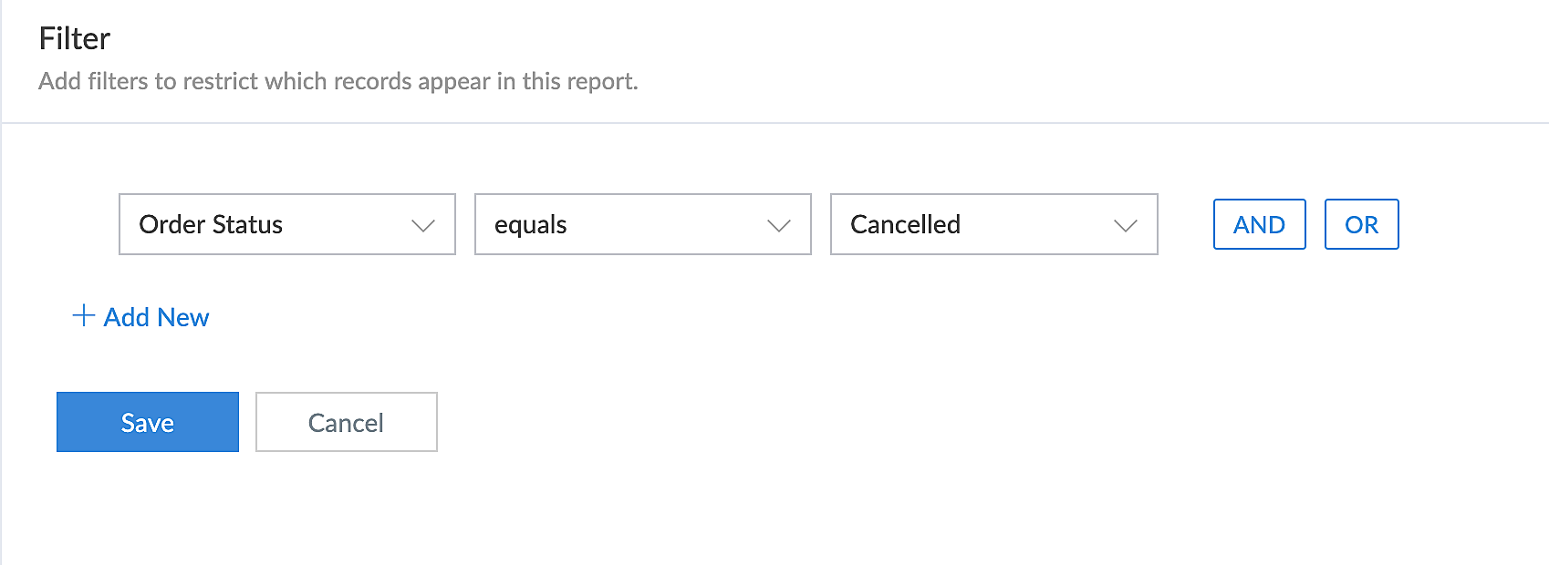
Task: Save the filter settings
Action: click(x=148, y=422)
